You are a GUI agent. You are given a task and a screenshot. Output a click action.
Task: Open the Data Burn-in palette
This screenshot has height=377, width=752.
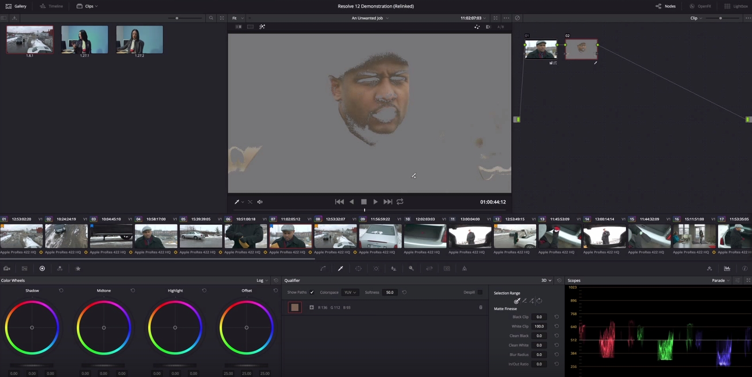[464, 269]
